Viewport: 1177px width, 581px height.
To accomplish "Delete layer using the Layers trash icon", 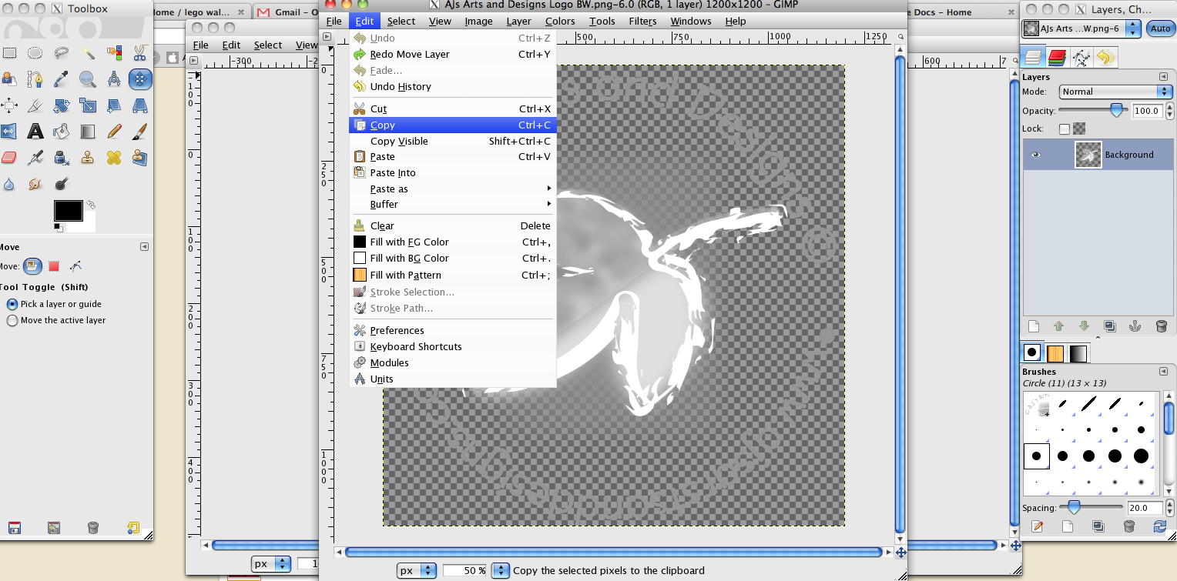I will [x=1161, y=326].
